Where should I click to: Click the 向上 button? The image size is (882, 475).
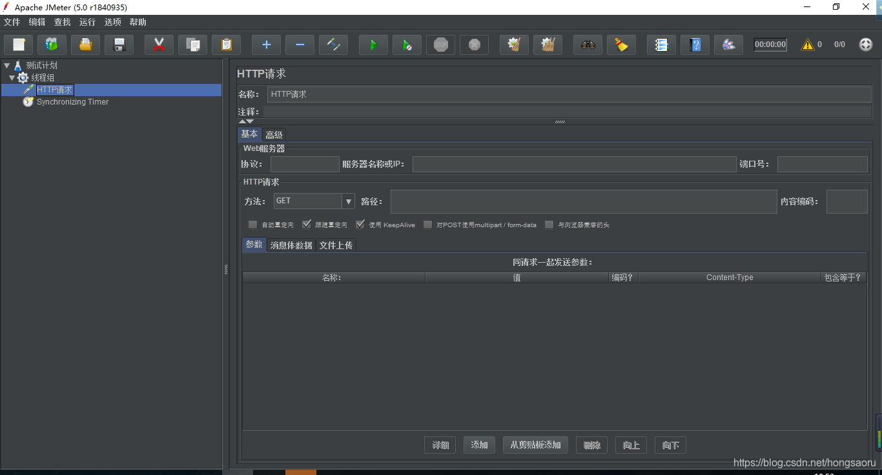coord(631,445)
